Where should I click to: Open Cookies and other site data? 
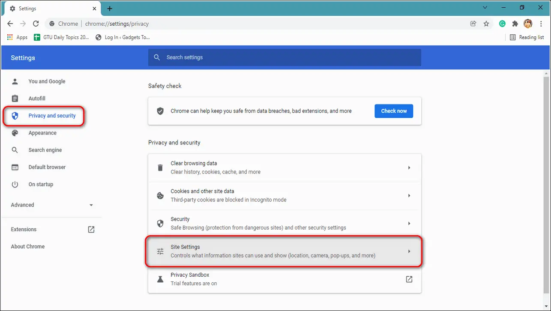284,195
